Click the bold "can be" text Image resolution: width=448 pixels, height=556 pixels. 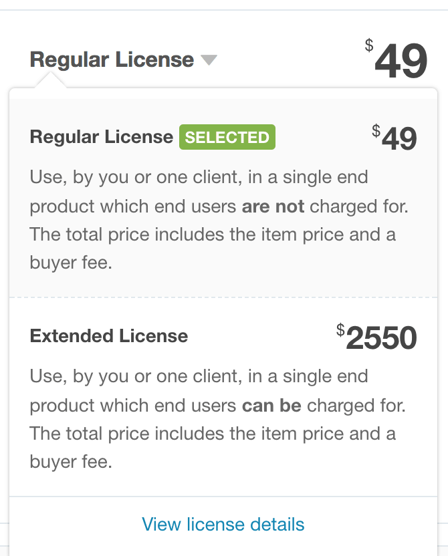[271, 406]
